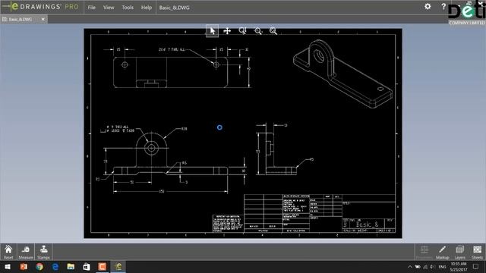This screenshot has height=273, width=486.
Task: Open the Layers panel
Action: pyautogui.click(x=459, y=252)
